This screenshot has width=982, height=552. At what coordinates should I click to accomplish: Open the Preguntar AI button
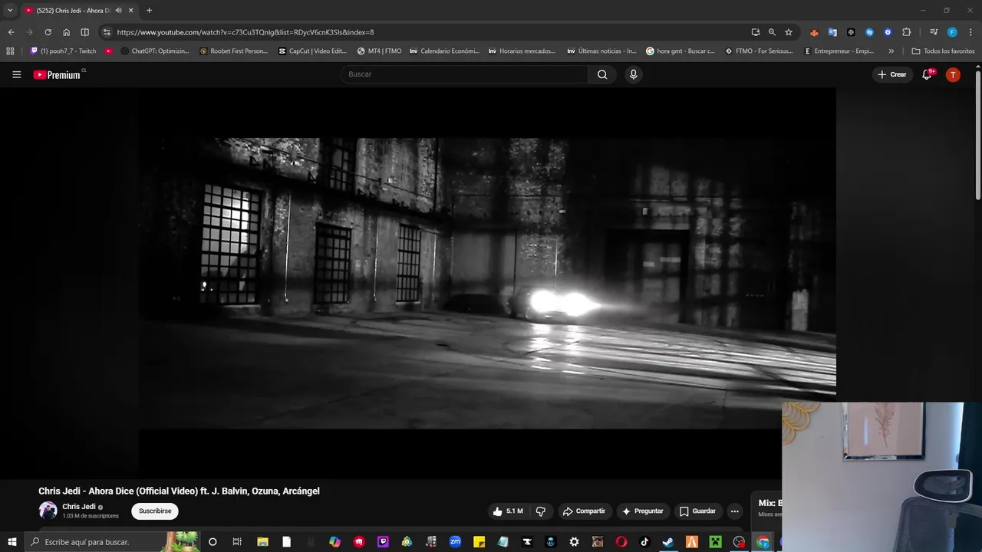[643, 511]
